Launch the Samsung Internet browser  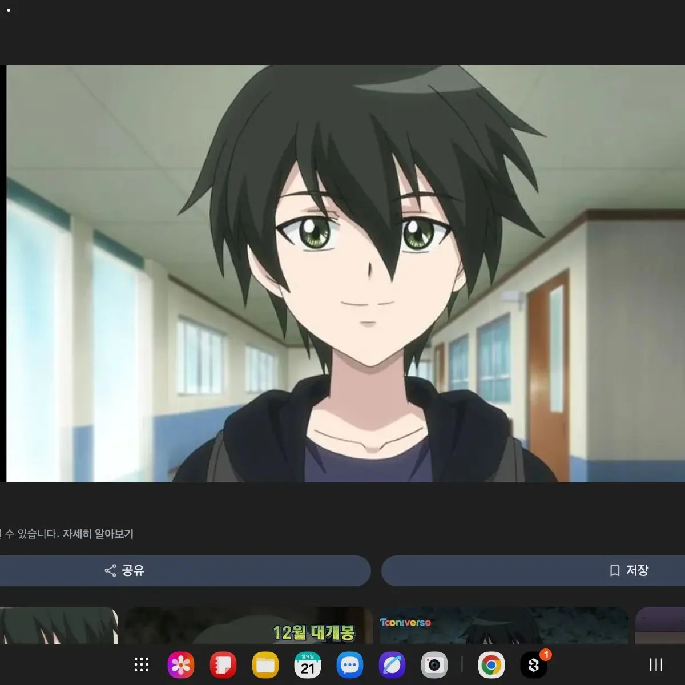pyautogui.click(x=392, y=665)
